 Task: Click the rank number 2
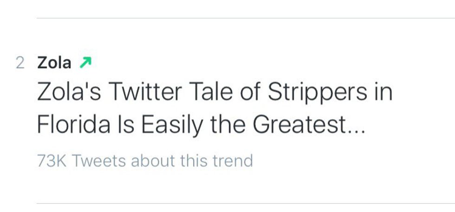(20, 63)
